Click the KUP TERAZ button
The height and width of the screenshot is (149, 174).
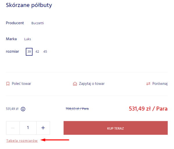(x=115, y=128)
